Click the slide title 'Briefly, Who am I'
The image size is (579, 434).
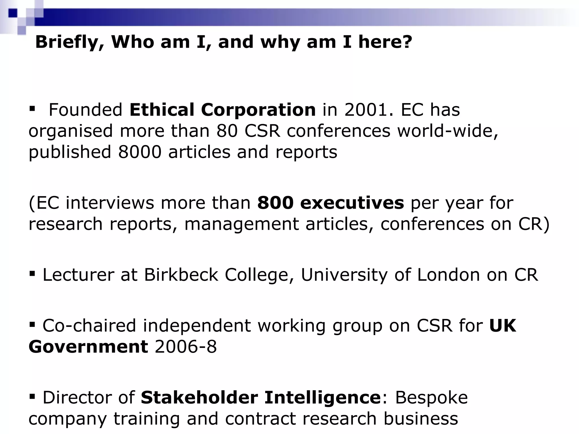(224, 42)
